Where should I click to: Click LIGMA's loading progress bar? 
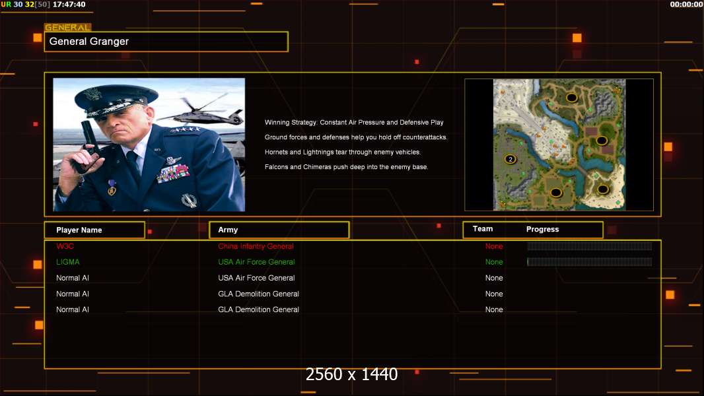pyautogui.click(x=589, y=262)
